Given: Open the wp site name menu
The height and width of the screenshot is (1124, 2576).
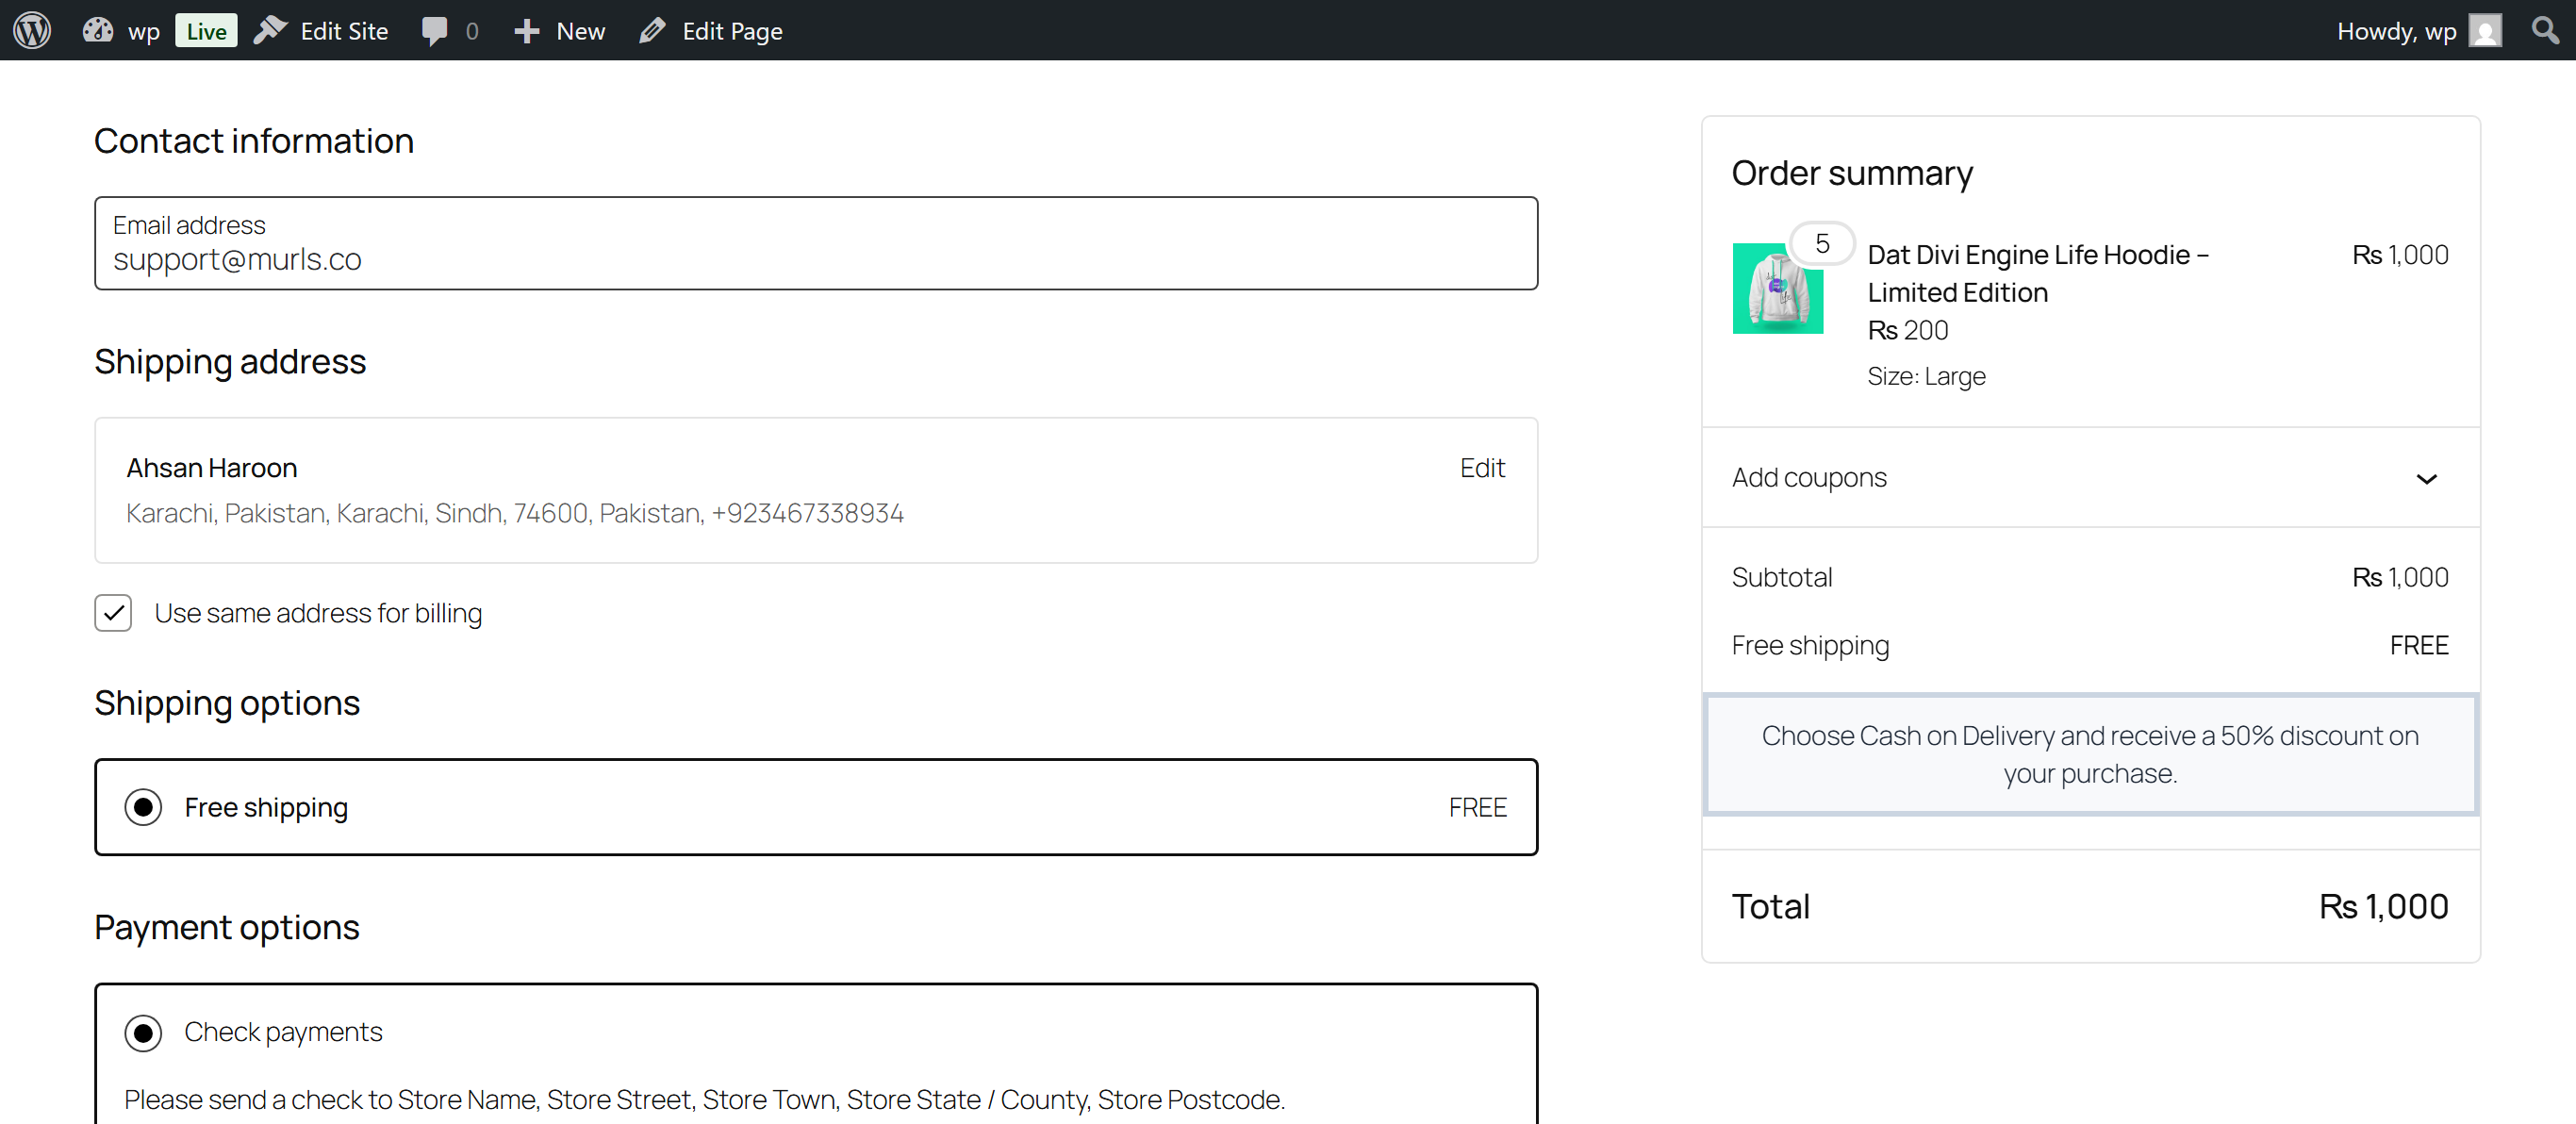Looking at the screenshot, I should 144,30.
